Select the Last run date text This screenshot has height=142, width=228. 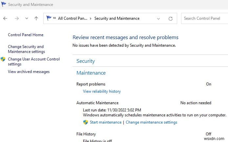(x=112, y=110)
